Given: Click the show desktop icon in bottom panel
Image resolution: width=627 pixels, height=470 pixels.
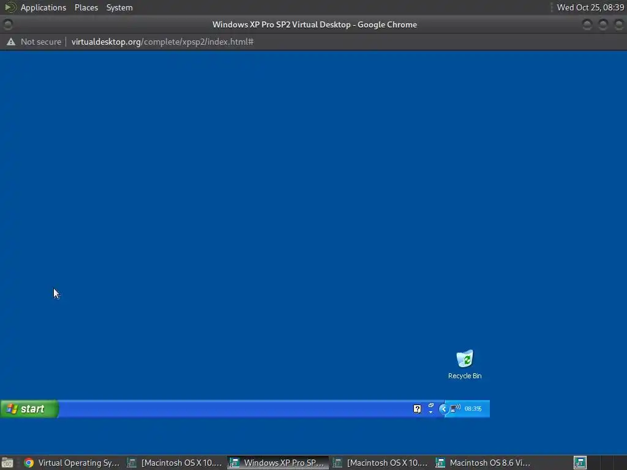Looking at the screenshot, I should click(x=7, y=463).
